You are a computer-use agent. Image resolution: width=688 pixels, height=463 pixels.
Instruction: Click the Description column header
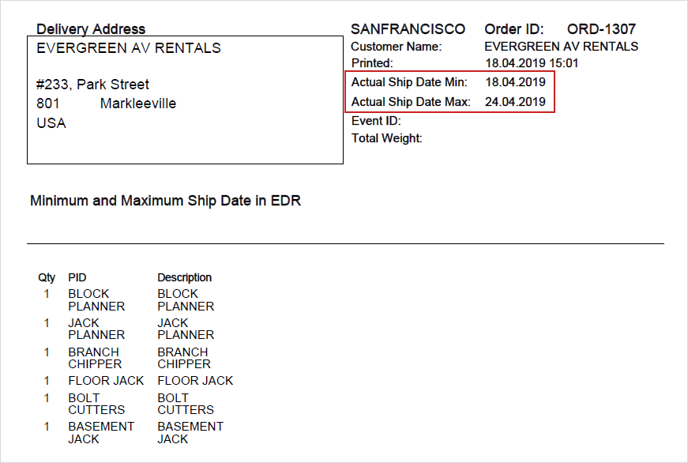(x=184, y=277)
